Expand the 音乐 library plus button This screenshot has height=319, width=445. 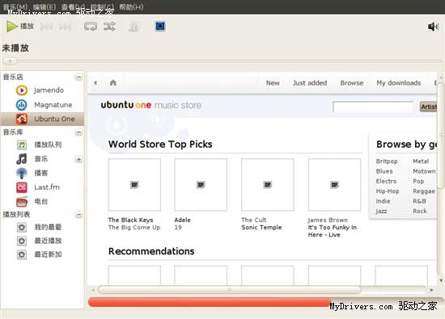pos(78,159)
